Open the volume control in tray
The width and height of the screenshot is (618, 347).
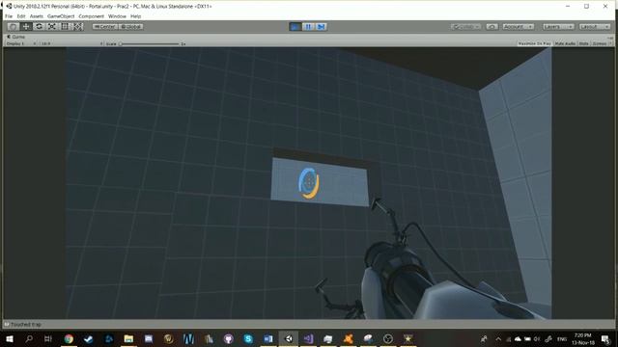point(537,338)
